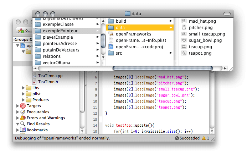Screen dimensions: 247x159
Task: Select the Bookmarks book icon
Action: [x=23, y=130]
